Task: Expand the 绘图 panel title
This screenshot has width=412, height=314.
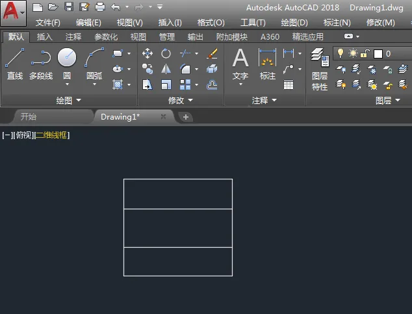Action: point(69,100)
